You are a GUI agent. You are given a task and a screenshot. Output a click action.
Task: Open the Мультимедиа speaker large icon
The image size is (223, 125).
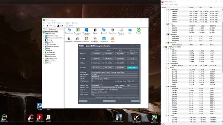click(x=112, y=31)
